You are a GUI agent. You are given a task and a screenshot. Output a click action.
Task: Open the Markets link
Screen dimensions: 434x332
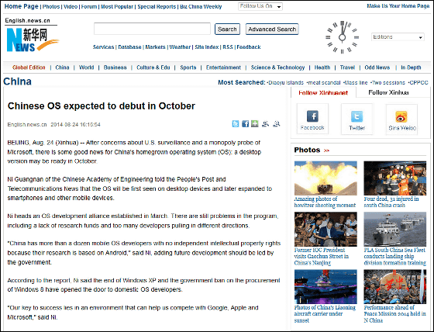pyautogui.click(x=155, y=47)
